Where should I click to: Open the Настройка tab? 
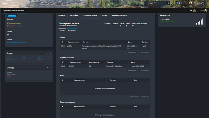[x=74, y=15]
